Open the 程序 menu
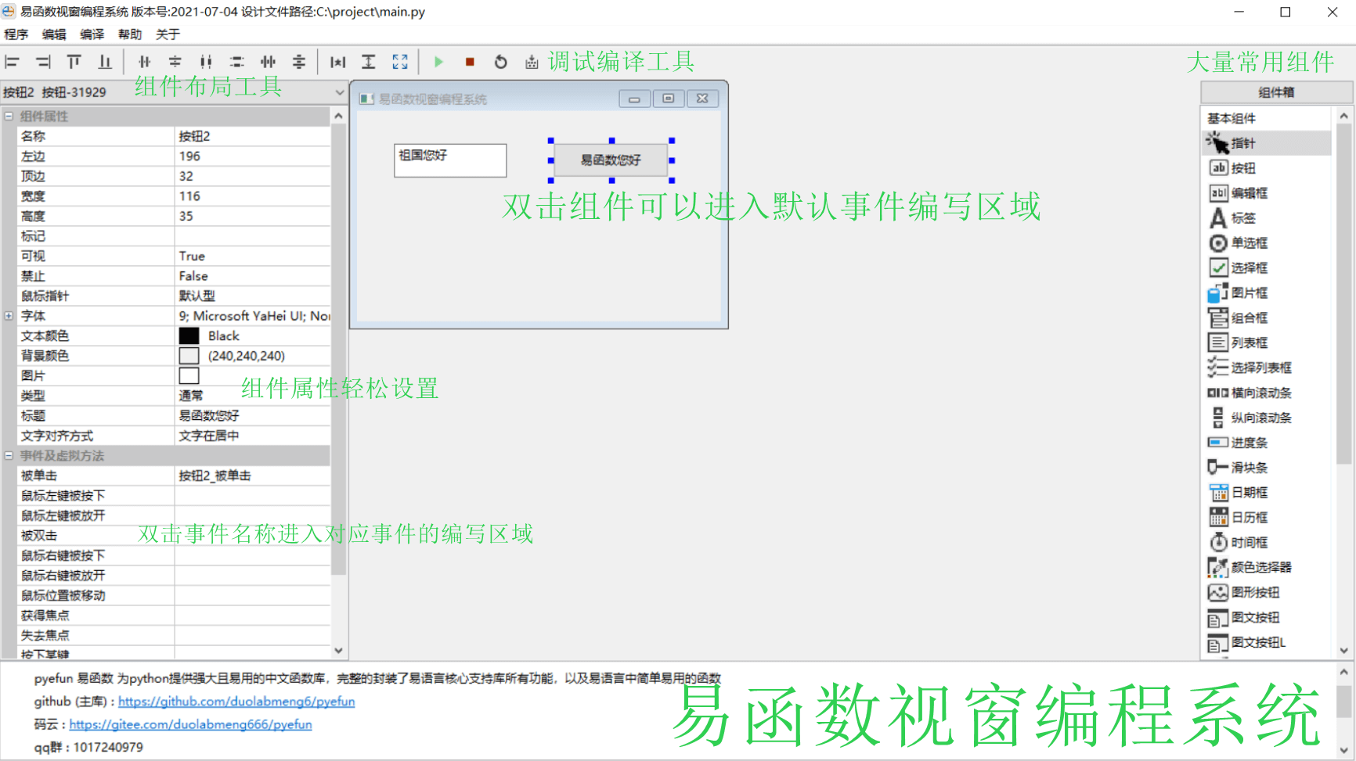This screenshot has width=1356, height=761. tap(16, 34)
